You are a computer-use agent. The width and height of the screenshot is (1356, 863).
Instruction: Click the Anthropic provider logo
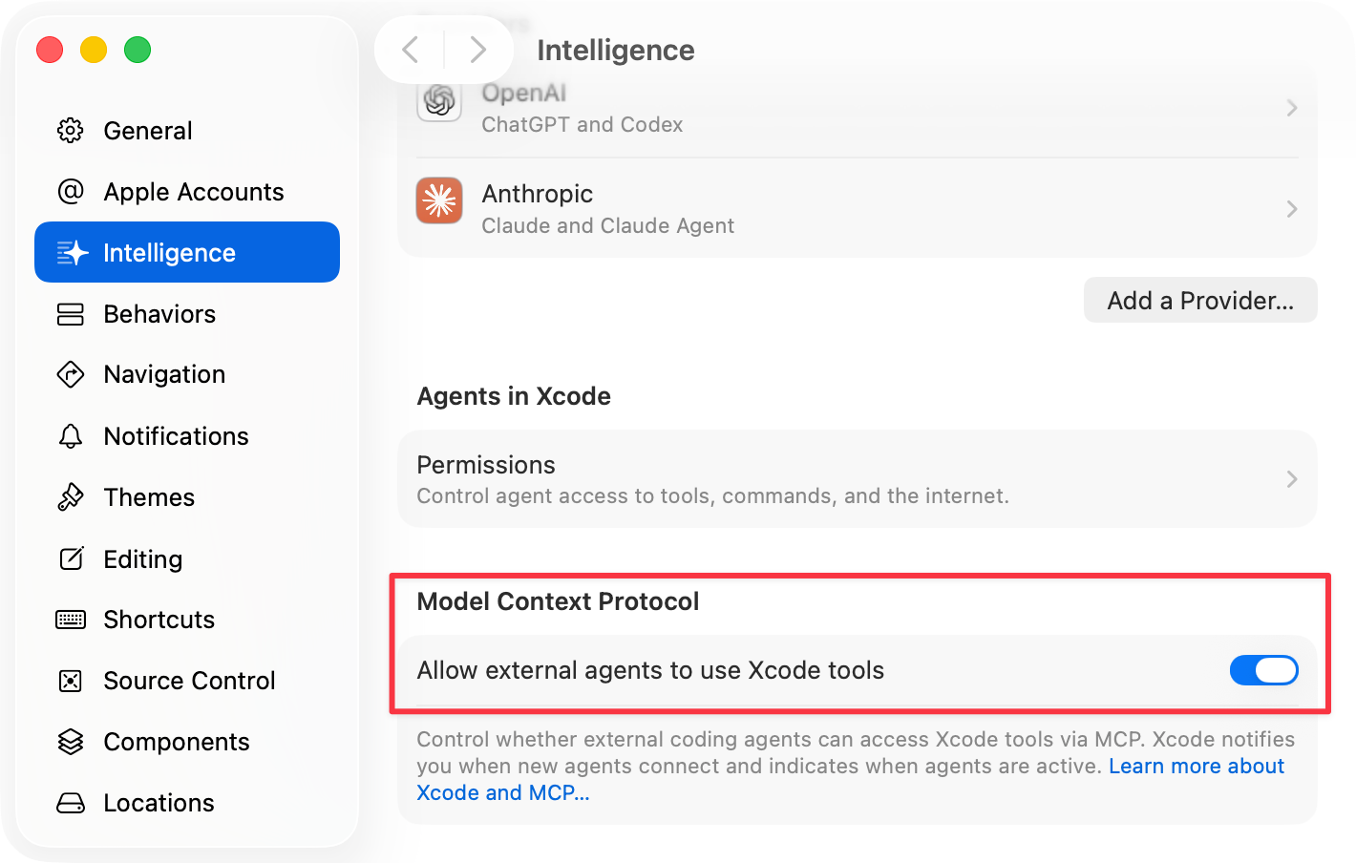439,200
